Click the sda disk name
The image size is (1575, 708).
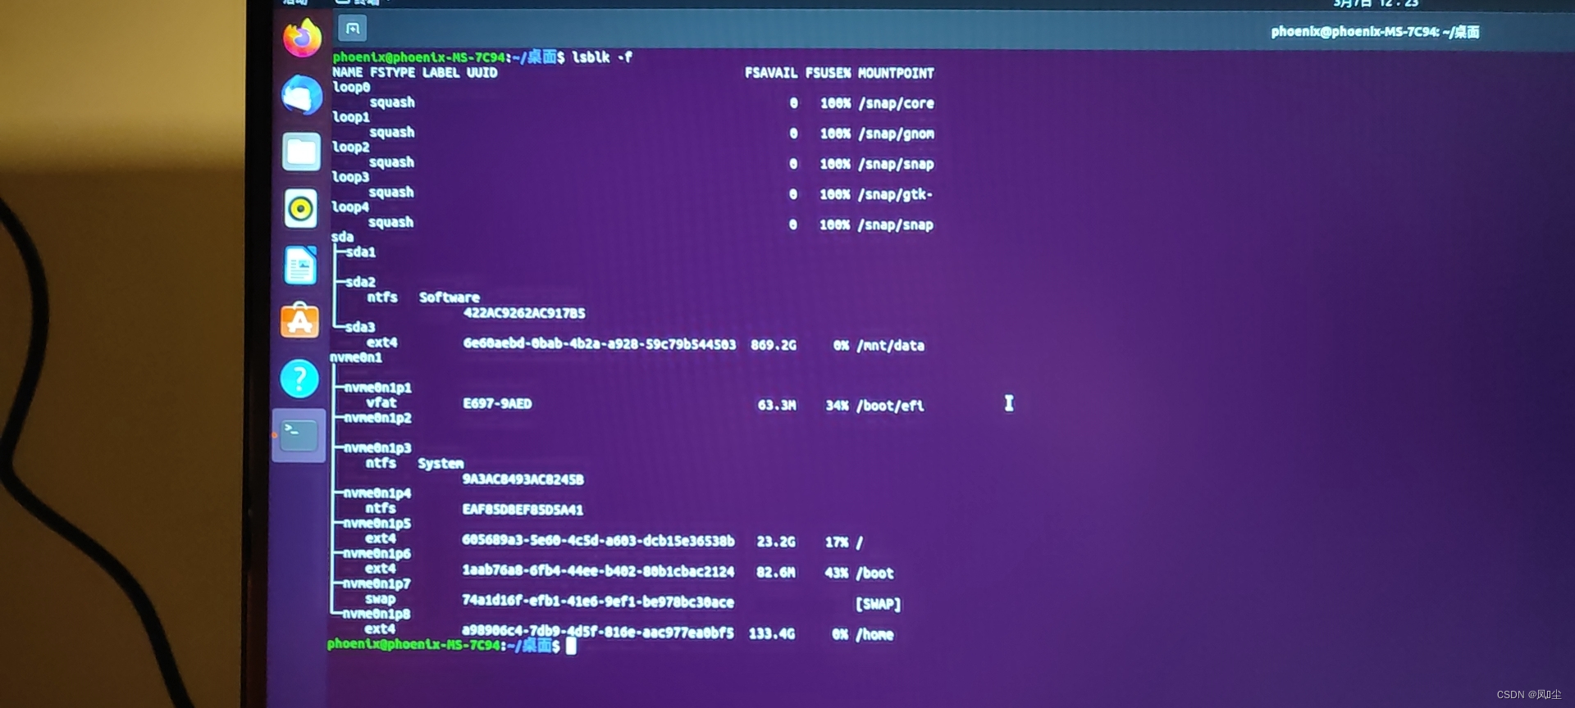pos(342,237)
